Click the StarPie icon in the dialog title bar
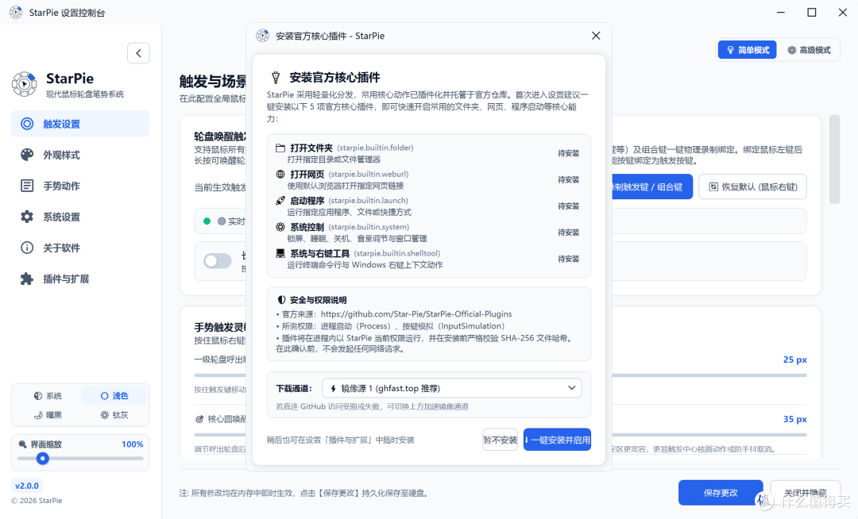 [263, 36]
